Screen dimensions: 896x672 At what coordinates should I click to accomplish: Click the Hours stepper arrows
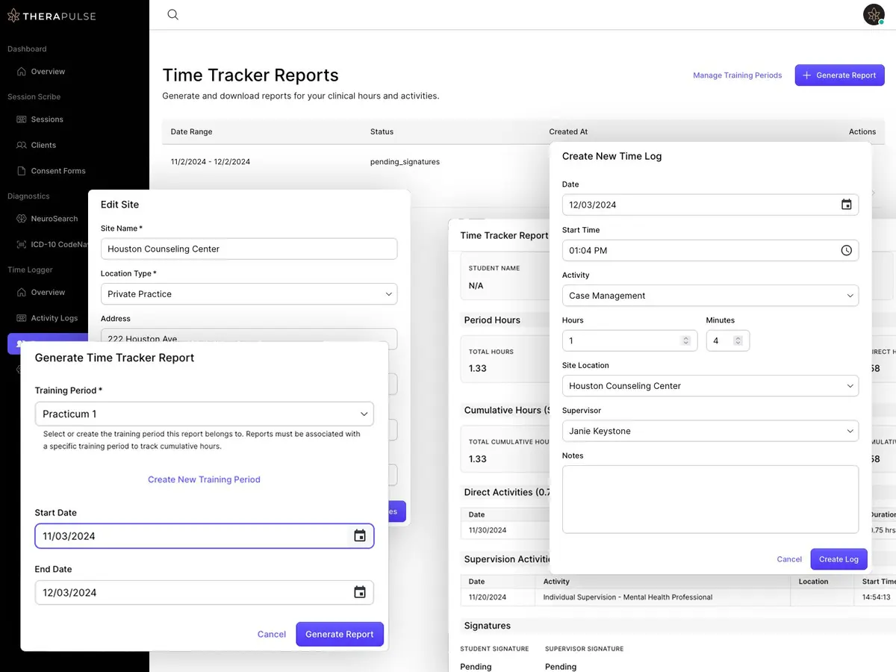pos(686,340)
